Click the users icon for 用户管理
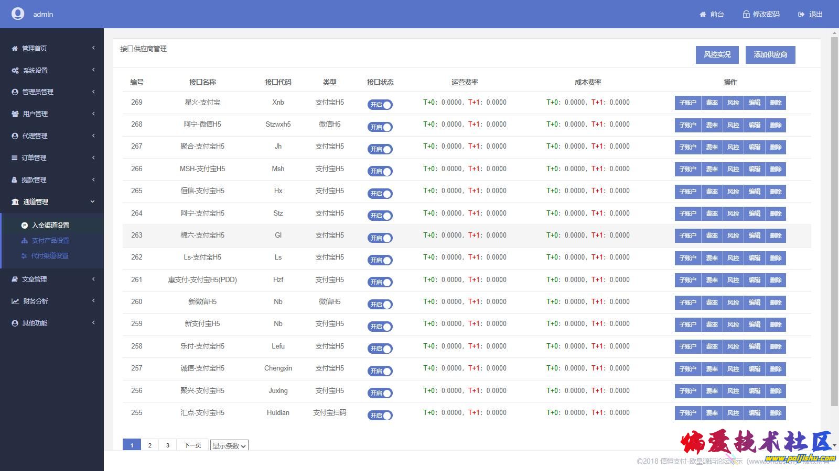 pyautogui.click(x=15, y=114)
